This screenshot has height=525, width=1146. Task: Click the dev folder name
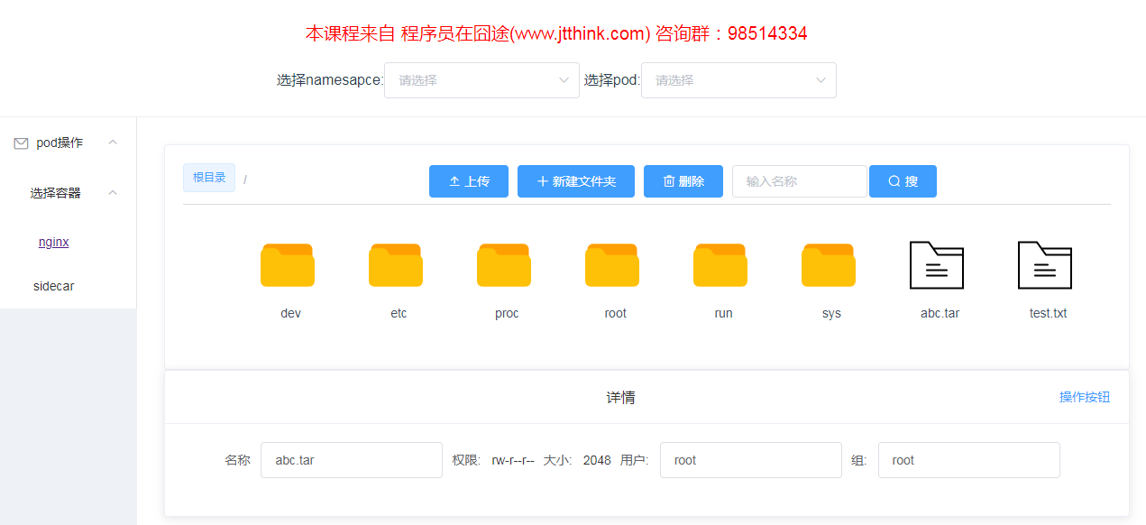(291, 314)
